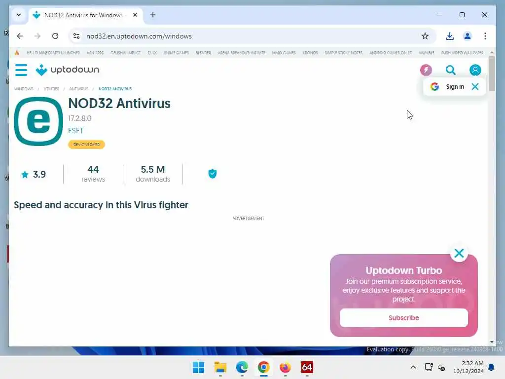Click the scrollbar down arrow
The width and height of the screenshot is (505, 379).
point(492,342)
